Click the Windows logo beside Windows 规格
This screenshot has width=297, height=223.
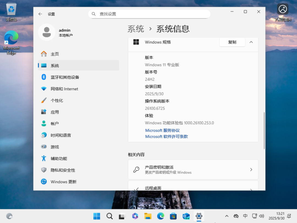tap(136, 42)
